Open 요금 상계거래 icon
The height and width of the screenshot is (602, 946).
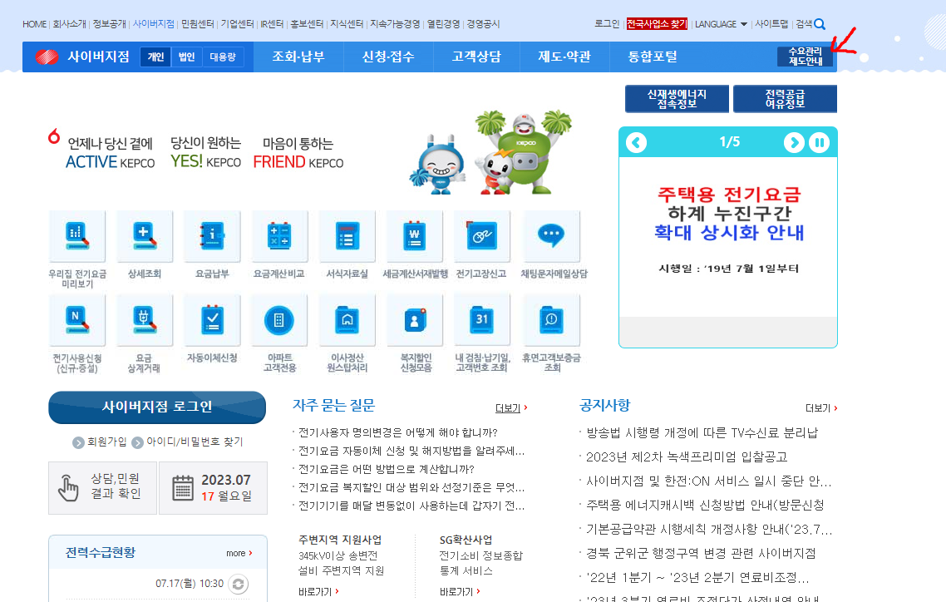click(144, 320)
